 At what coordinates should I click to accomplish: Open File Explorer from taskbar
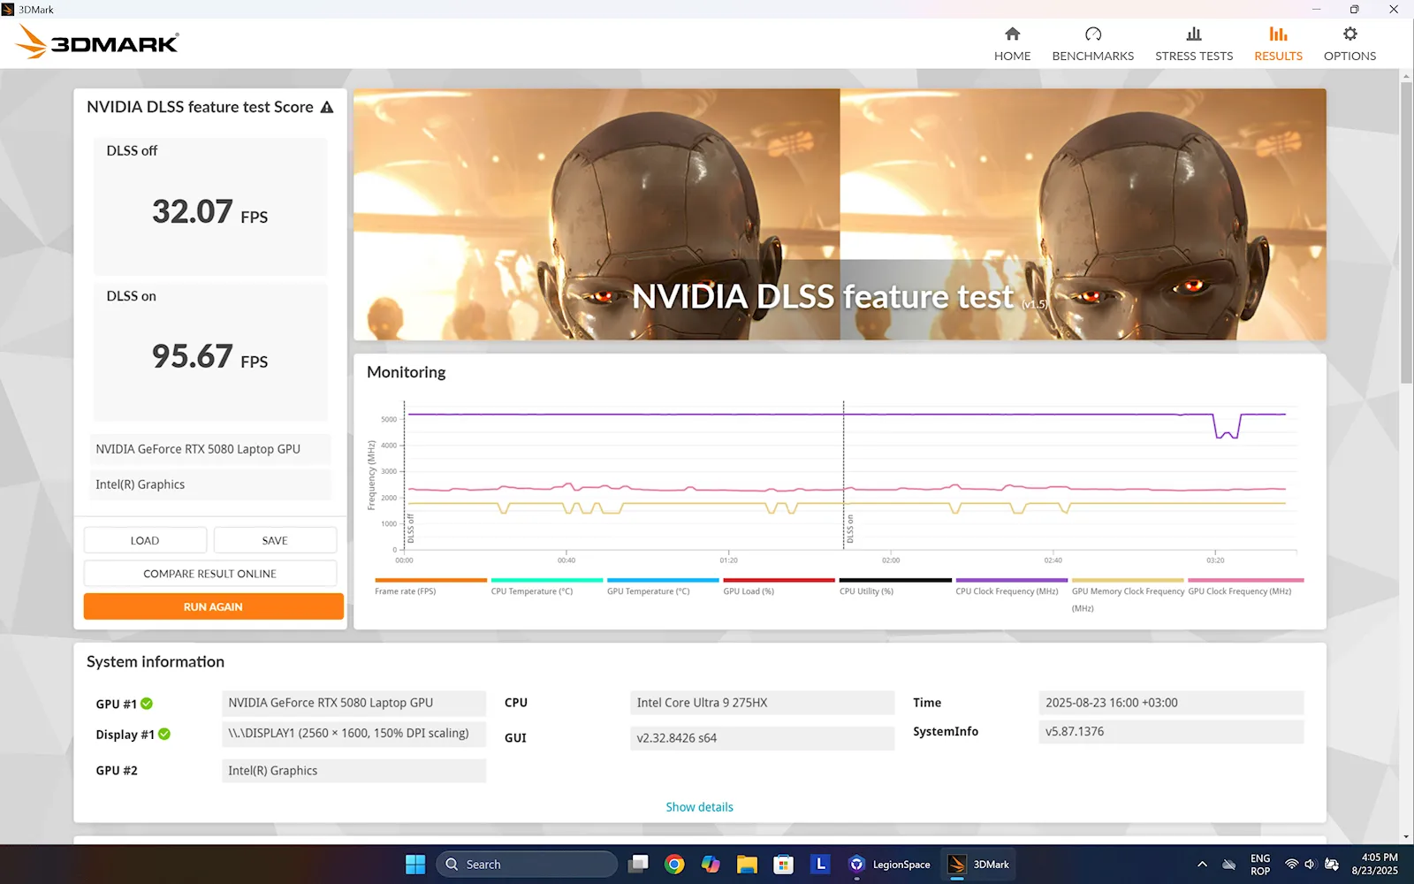(747, 864)
